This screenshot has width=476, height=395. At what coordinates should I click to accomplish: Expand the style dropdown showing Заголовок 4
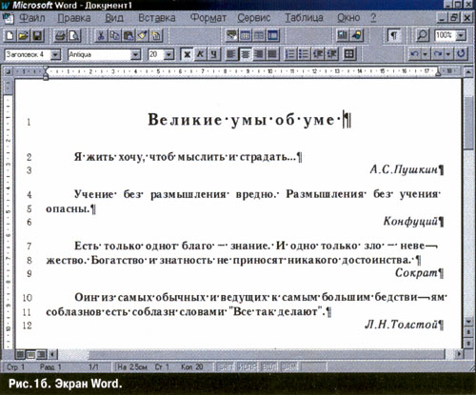pos(55,54)
